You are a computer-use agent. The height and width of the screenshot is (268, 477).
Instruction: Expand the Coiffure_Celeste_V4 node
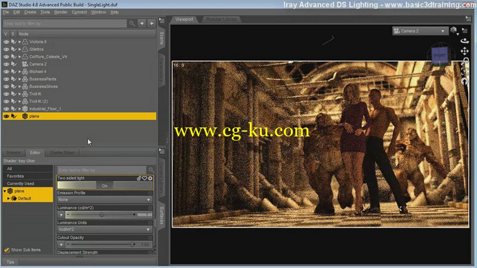[x=20, y=57]
